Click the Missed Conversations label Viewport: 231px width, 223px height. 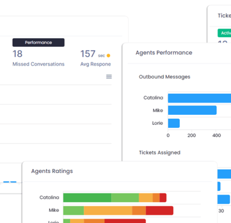[x=38, y=64]
